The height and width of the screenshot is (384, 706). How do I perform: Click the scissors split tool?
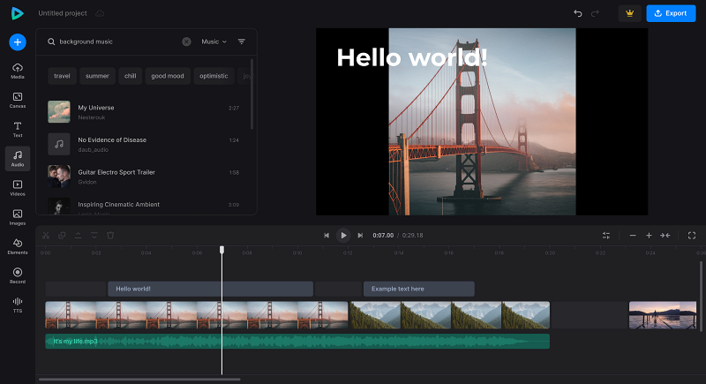(46, 236)
